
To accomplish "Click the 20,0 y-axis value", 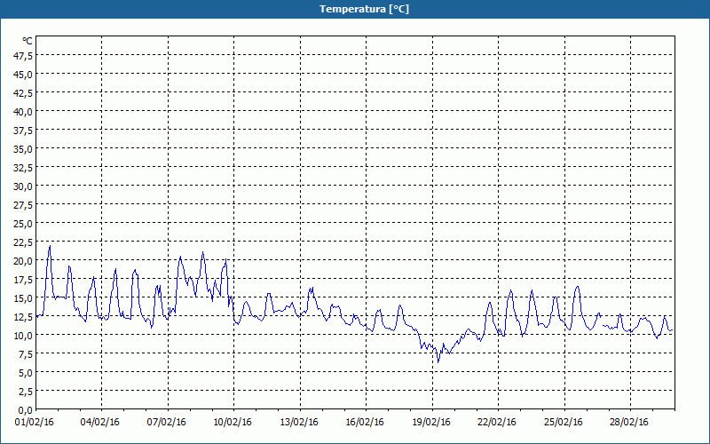I will [23, 260].
